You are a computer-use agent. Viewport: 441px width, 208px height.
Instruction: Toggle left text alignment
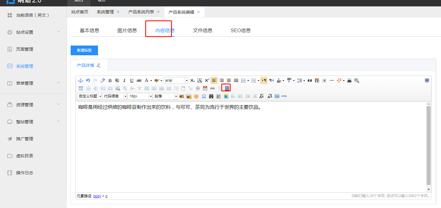tap(214, 80)
